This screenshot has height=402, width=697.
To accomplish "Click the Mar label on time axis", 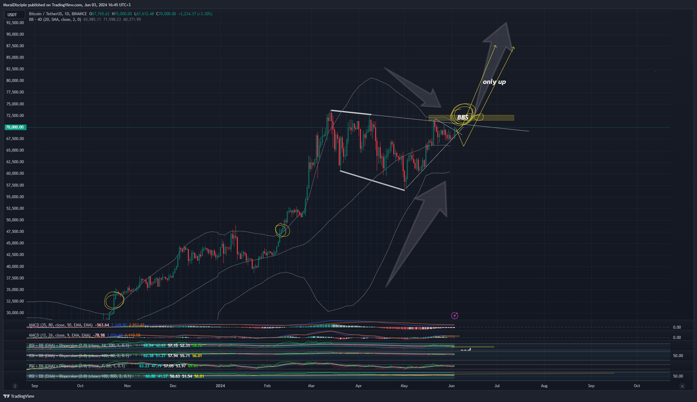I will coord(311,386).
